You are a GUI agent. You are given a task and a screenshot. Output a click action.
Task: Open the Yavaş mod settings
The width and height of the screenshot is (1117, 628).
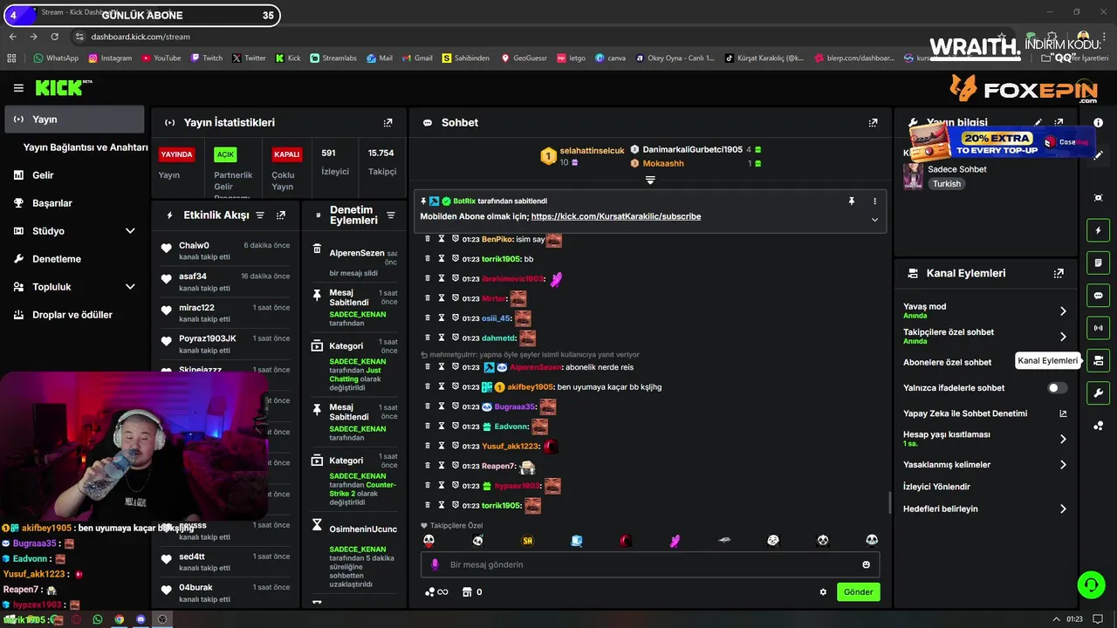984,311
